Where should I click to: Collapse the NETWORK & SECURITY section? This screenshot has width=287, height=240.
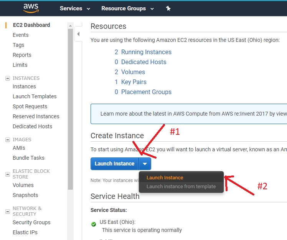point(7,211)
